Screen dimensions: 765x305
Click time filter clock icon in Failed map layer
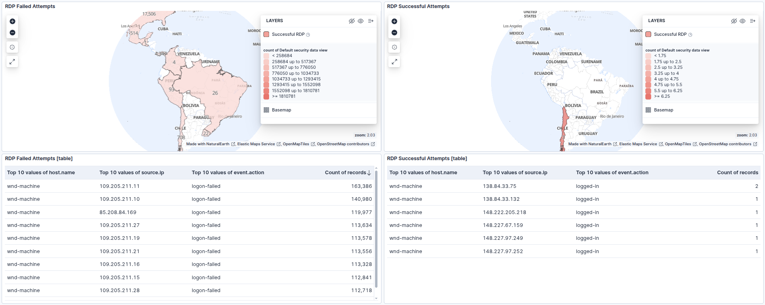coord(308,35)
